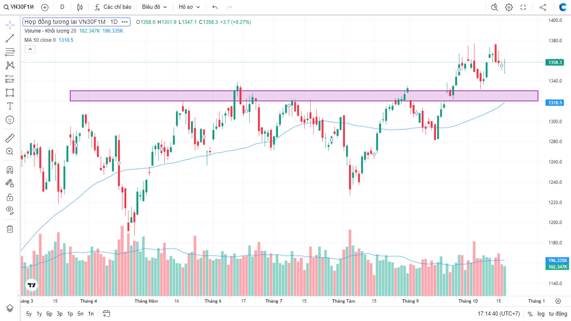
Task: Open Các chỉ báo indicators
Action: click(x=113, y=7)
